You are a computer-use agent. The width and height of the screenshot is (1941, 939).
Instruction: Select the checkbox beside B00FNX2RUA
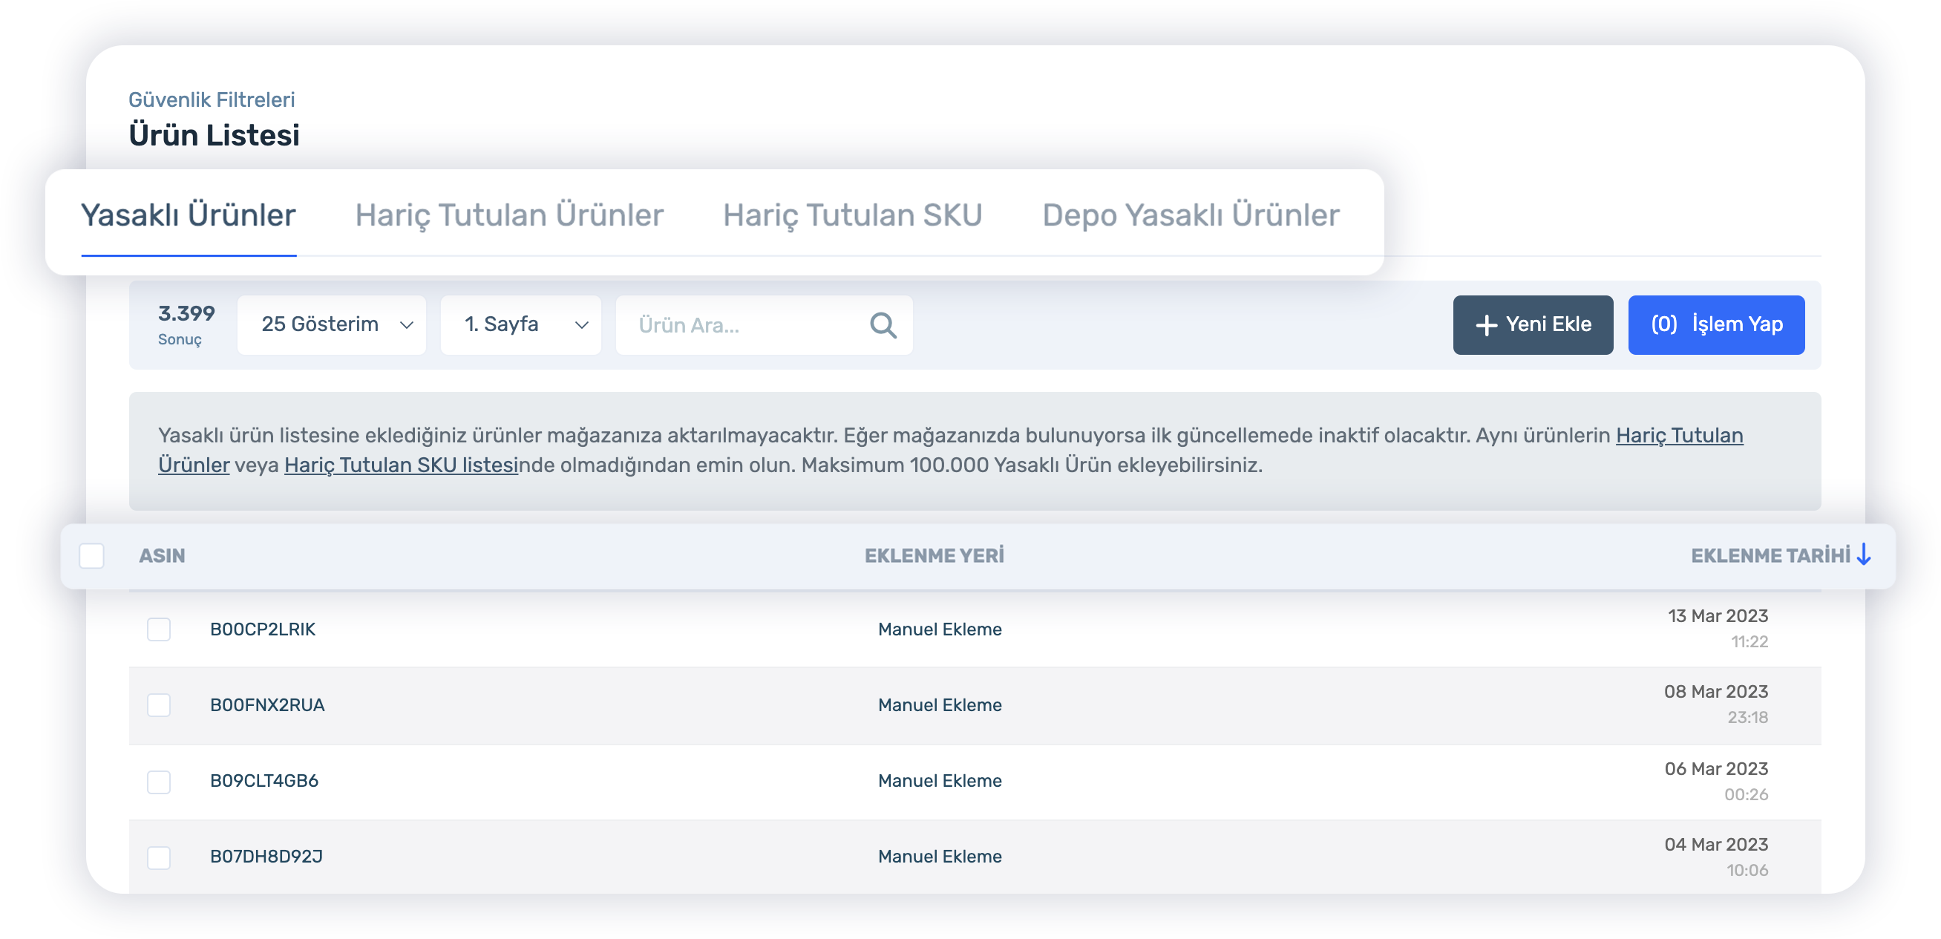click(158, 705)
